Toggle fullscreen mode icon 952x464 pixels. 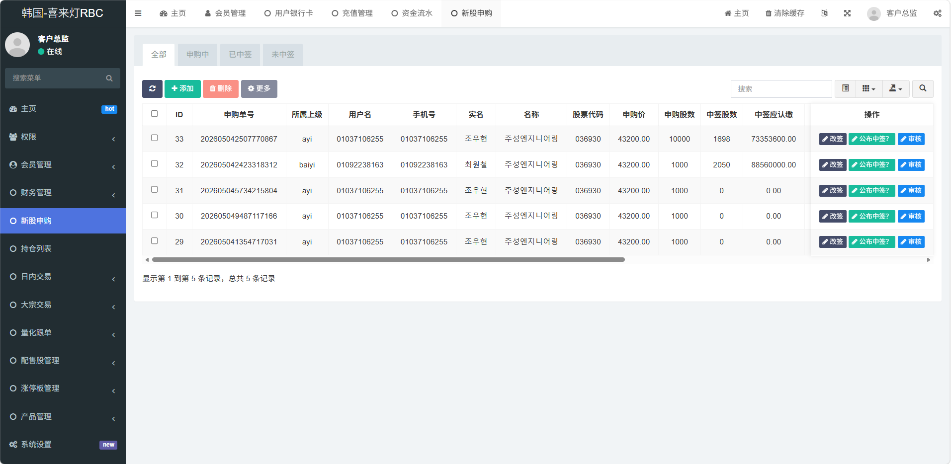pos(847,13)
